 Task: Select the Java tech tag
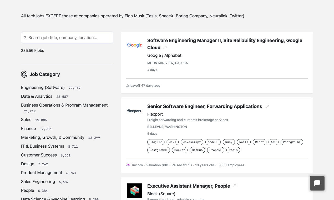(173, 142)
